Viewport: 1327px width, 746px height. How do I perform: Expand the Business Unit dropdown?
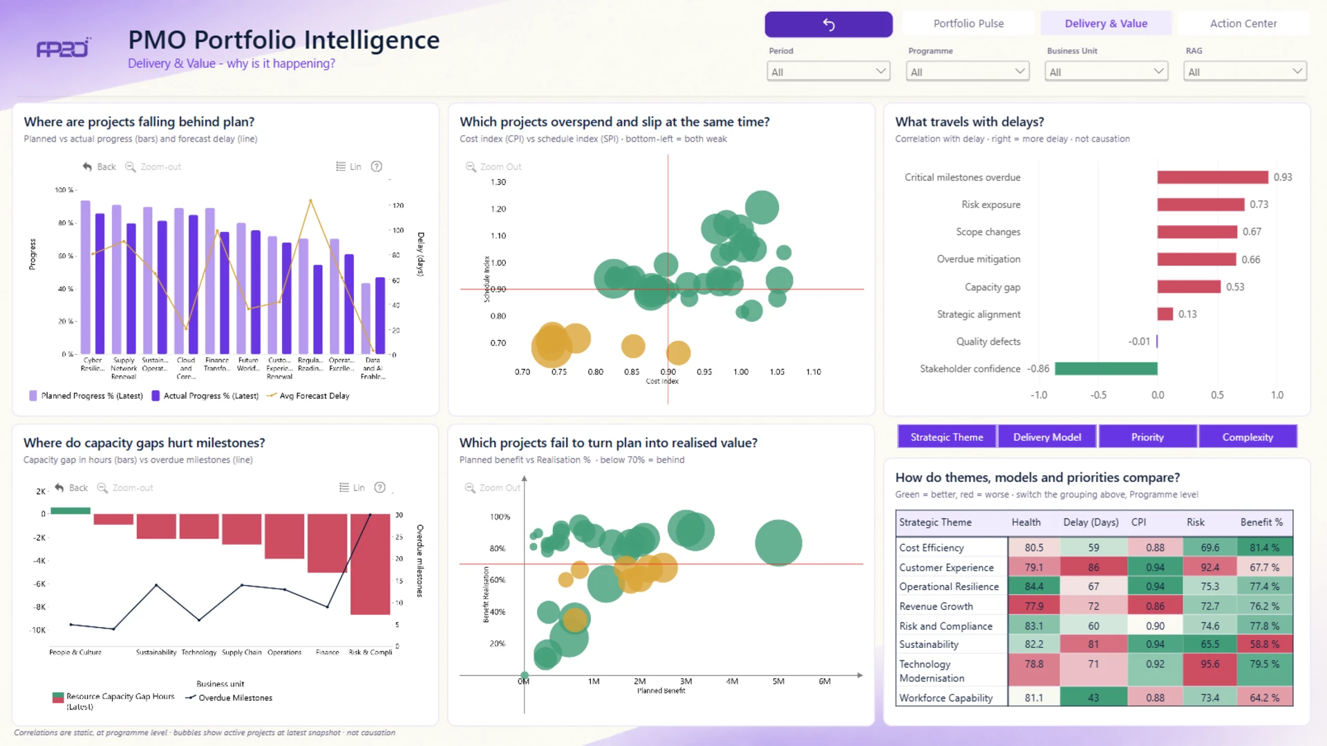[x=1107, y=71]
